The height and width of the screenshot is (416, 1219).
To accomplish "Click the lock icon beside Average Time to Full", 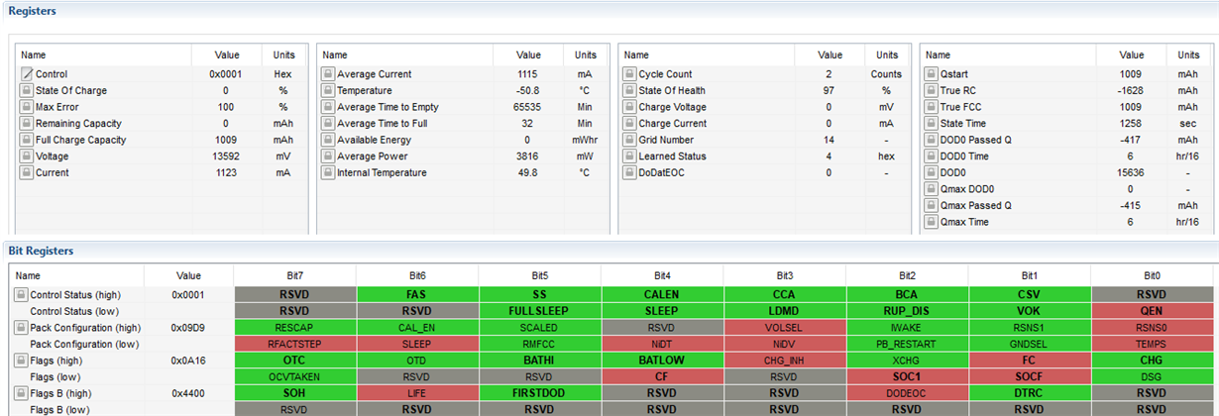I will tap(328, 124).
